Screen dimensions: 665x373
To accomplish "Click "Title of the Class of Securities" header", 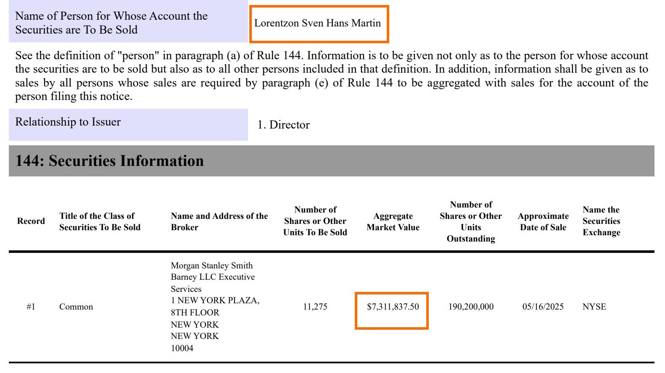I will tap(100, 222).
